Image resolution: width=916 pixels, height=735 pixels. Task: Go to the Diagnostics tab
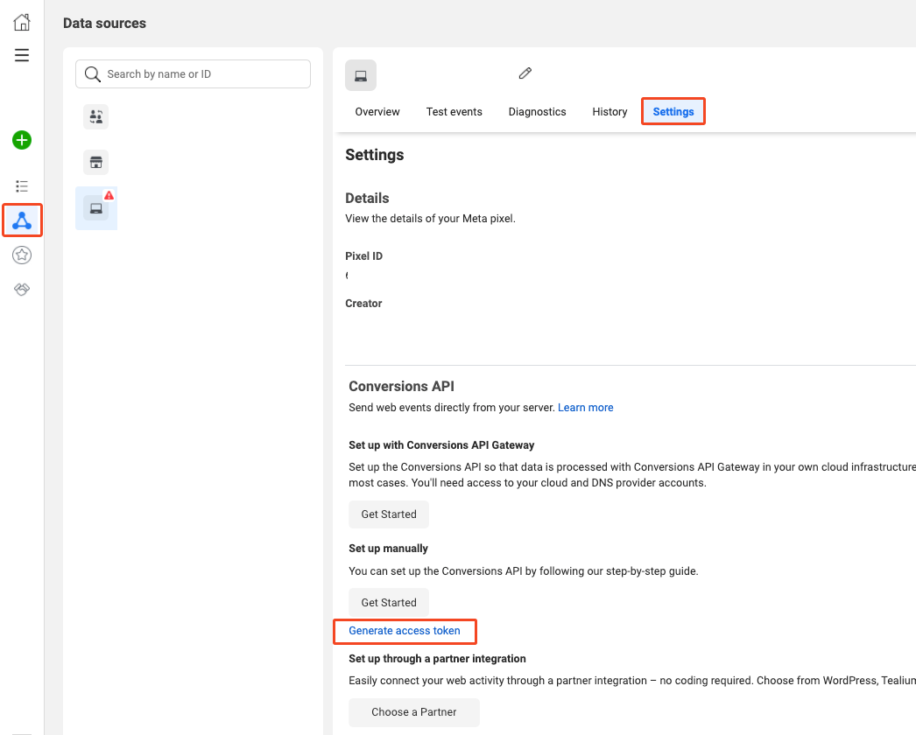tap(537, 112)
